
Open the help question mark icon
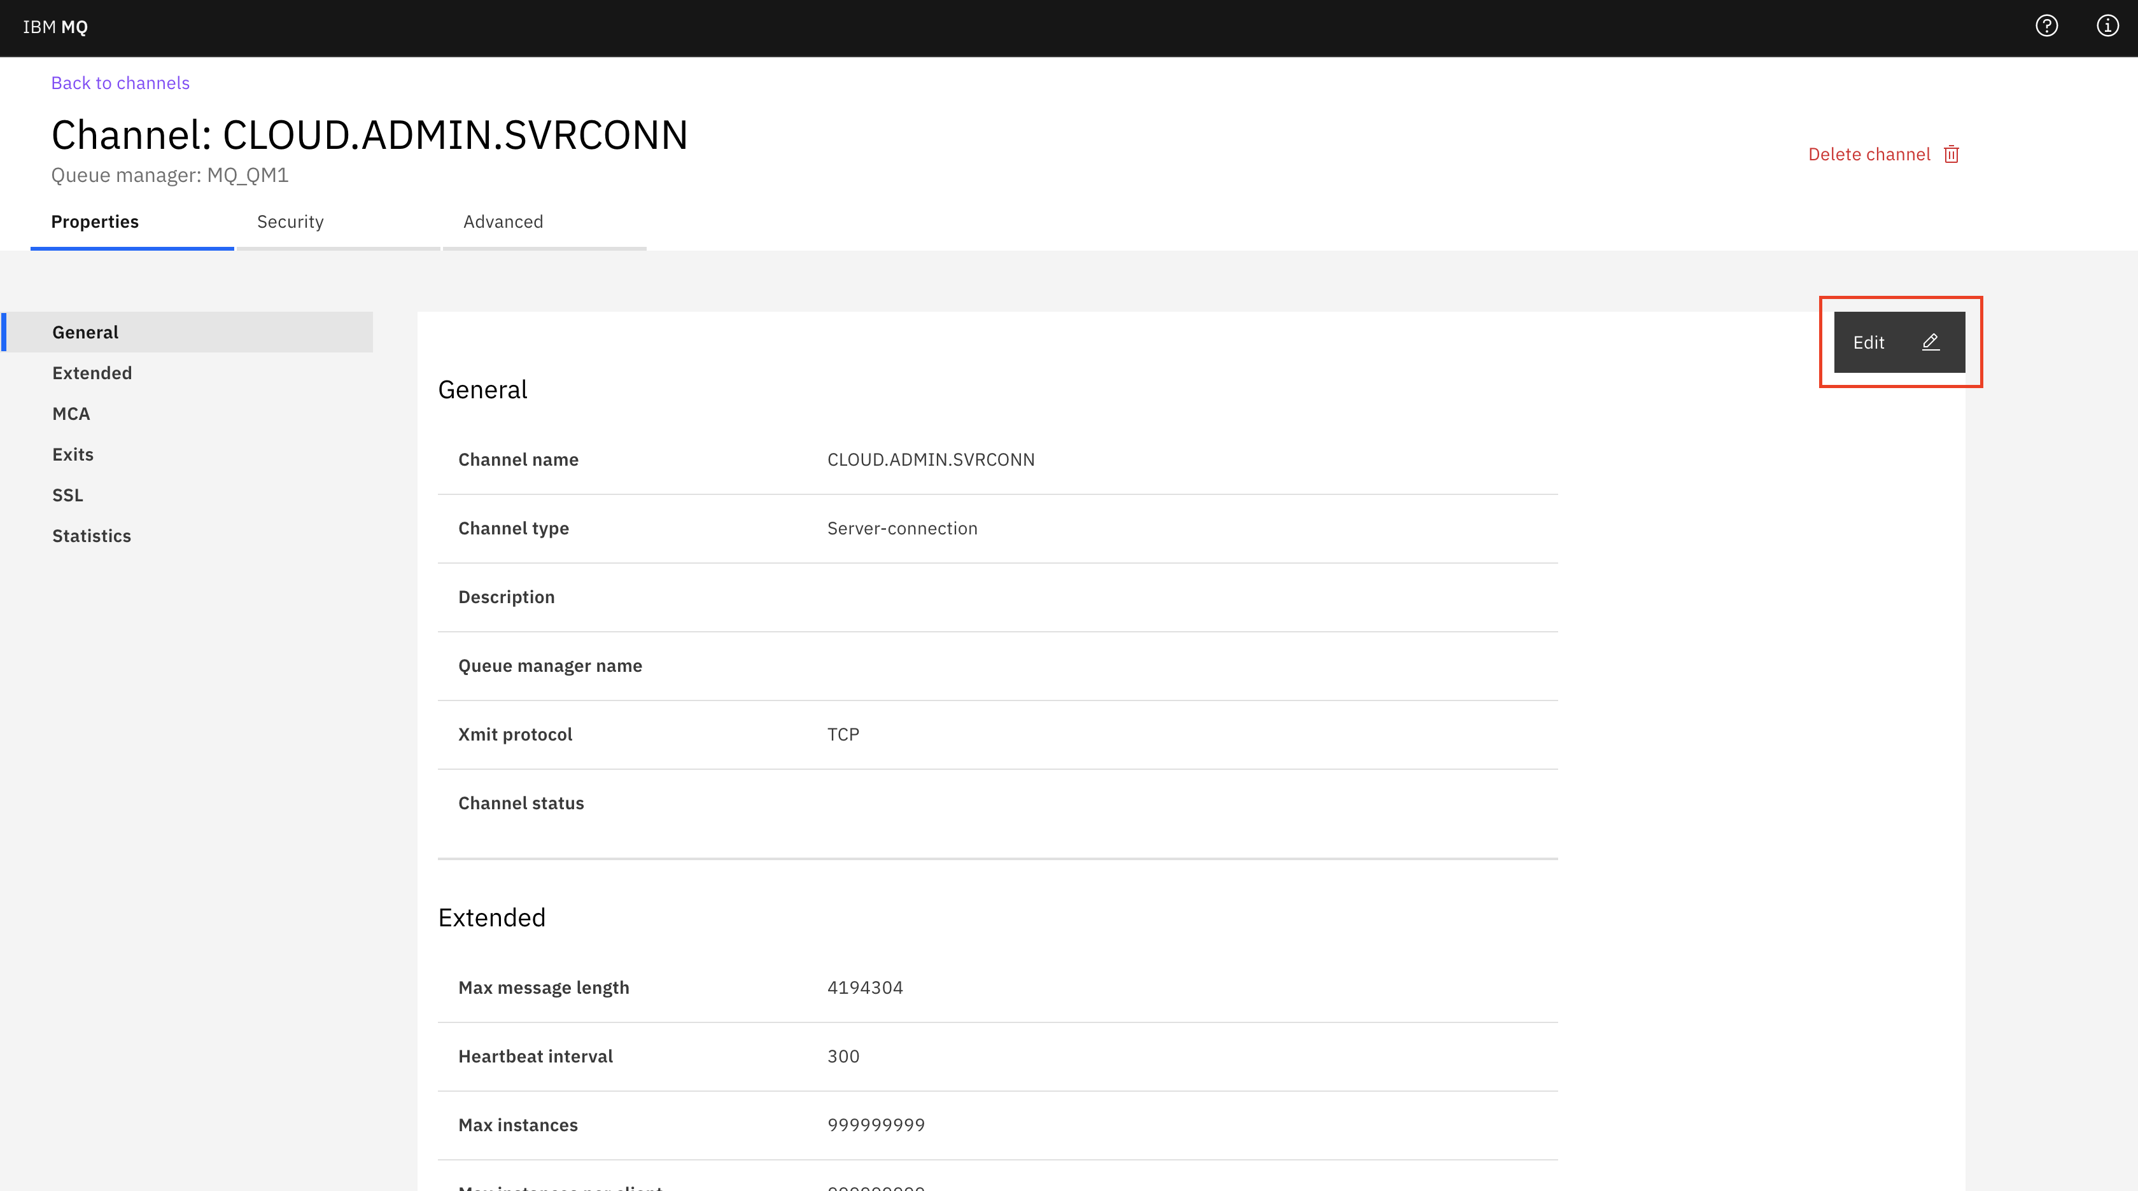(2047, 27)
